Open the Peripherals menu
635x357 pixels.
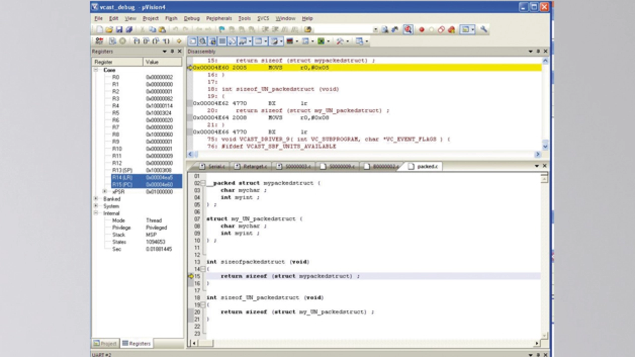pyautogui.click(x=219, y=18)
